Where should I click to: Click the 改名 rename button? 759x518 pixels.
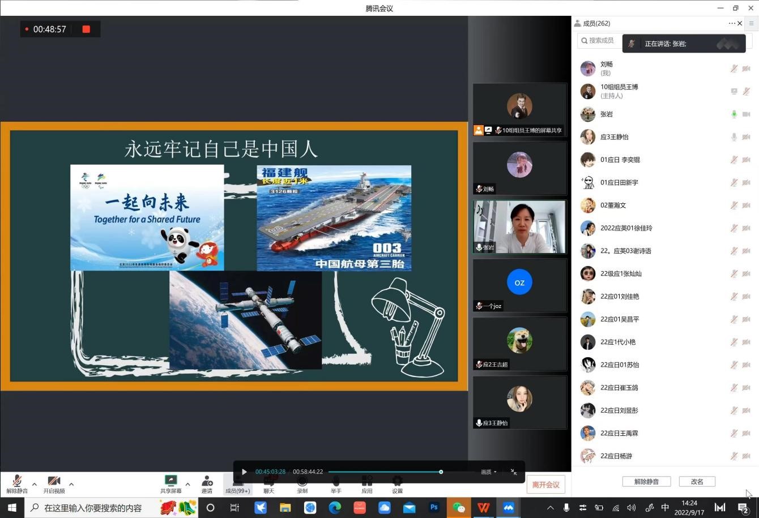[697, 481]
